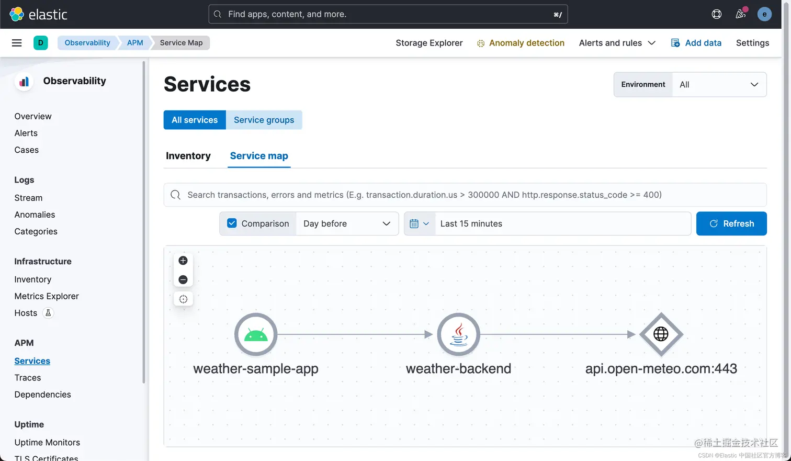791x461 pixels.
Task: Click the weather-sample-app label
Action: coord(256,369)
